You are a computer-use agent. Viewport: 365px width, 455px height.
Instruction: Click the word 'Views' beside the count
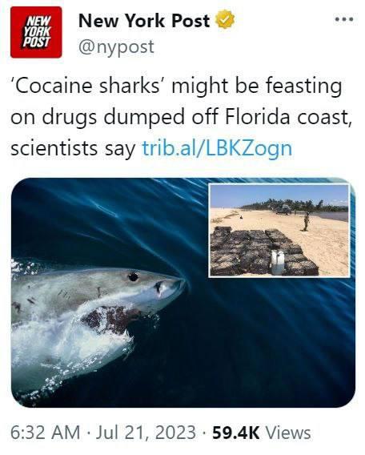click(x=288, y=433)
